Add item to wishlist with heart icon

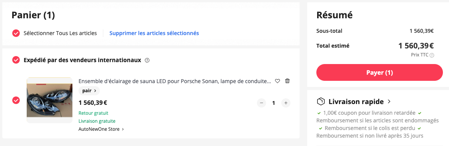pyautogui.click(x=277, y=81)
